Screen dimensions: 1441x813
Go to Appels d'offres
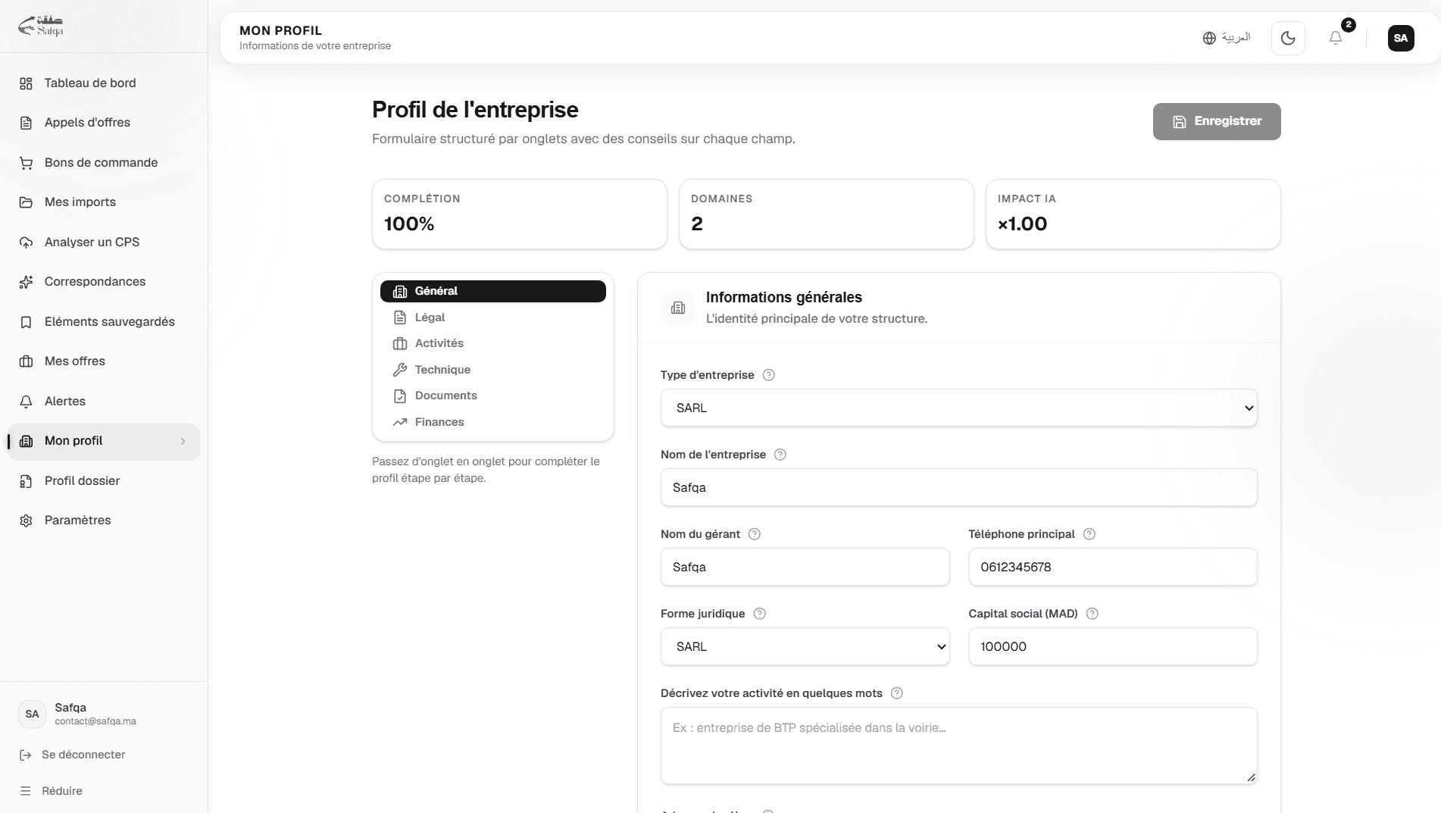point(104,123)
